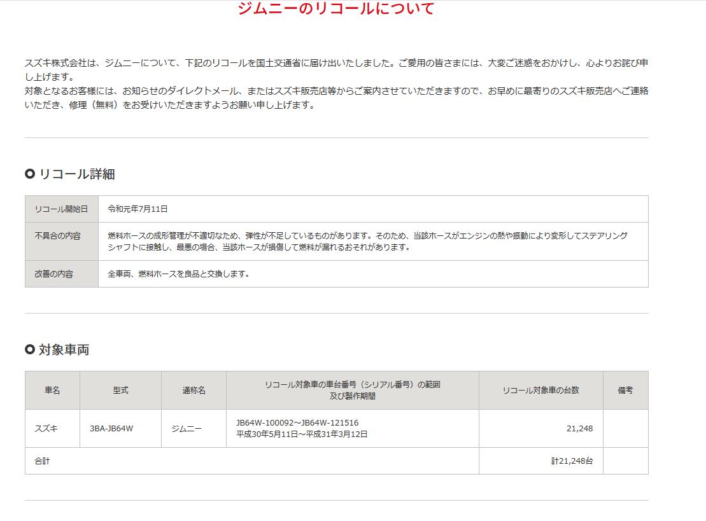
Task: Click the リコール対象車の車台番号 column header
Action: pos(353,391)
